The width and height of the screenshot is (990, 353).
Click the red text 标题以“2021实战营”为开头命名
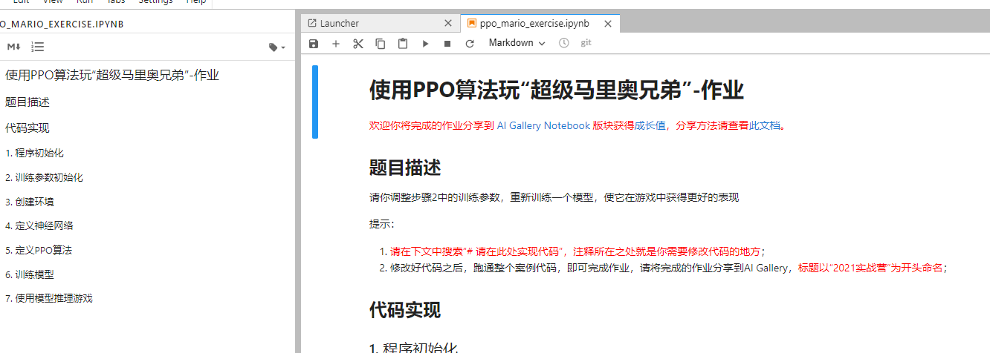coord(871,268)
